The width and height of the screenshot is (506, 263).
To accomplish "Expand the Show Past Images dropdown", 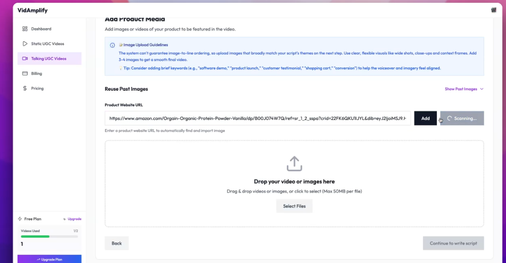I will (x=464, y=89).
